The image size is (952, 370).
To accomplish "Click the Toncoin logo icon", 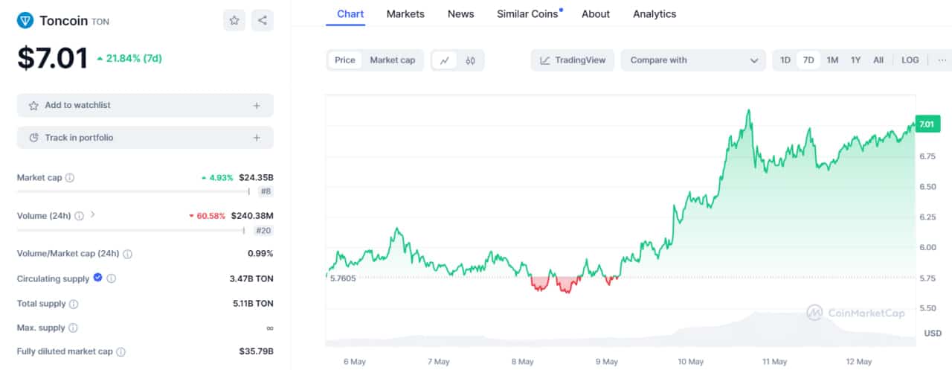I will [25, 21].
